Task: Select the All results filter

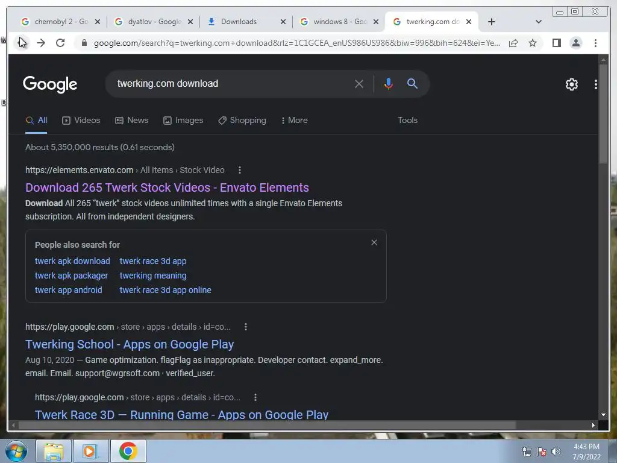Action: coord(36,121)
